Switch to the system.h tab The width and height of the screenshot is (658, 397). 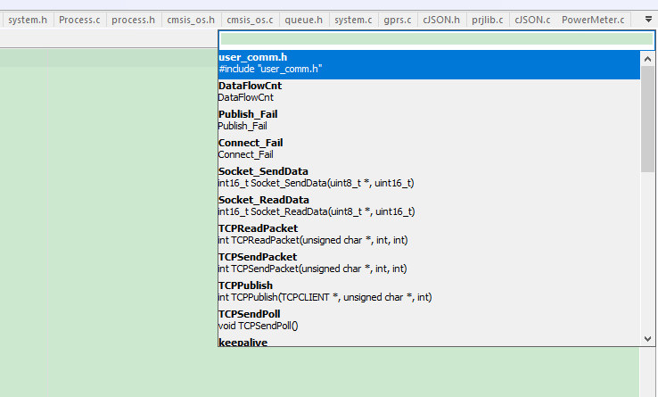(28, 20)
